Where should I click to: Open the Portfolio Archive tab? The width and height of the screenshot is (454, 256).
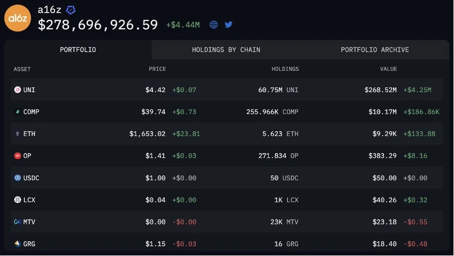[x=375, y=50]
